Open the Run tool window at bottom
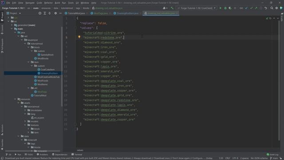 tap(18, 155)
